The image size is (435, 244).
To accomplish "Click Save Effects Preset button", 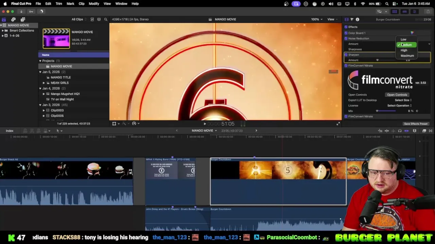I will 416,124.
